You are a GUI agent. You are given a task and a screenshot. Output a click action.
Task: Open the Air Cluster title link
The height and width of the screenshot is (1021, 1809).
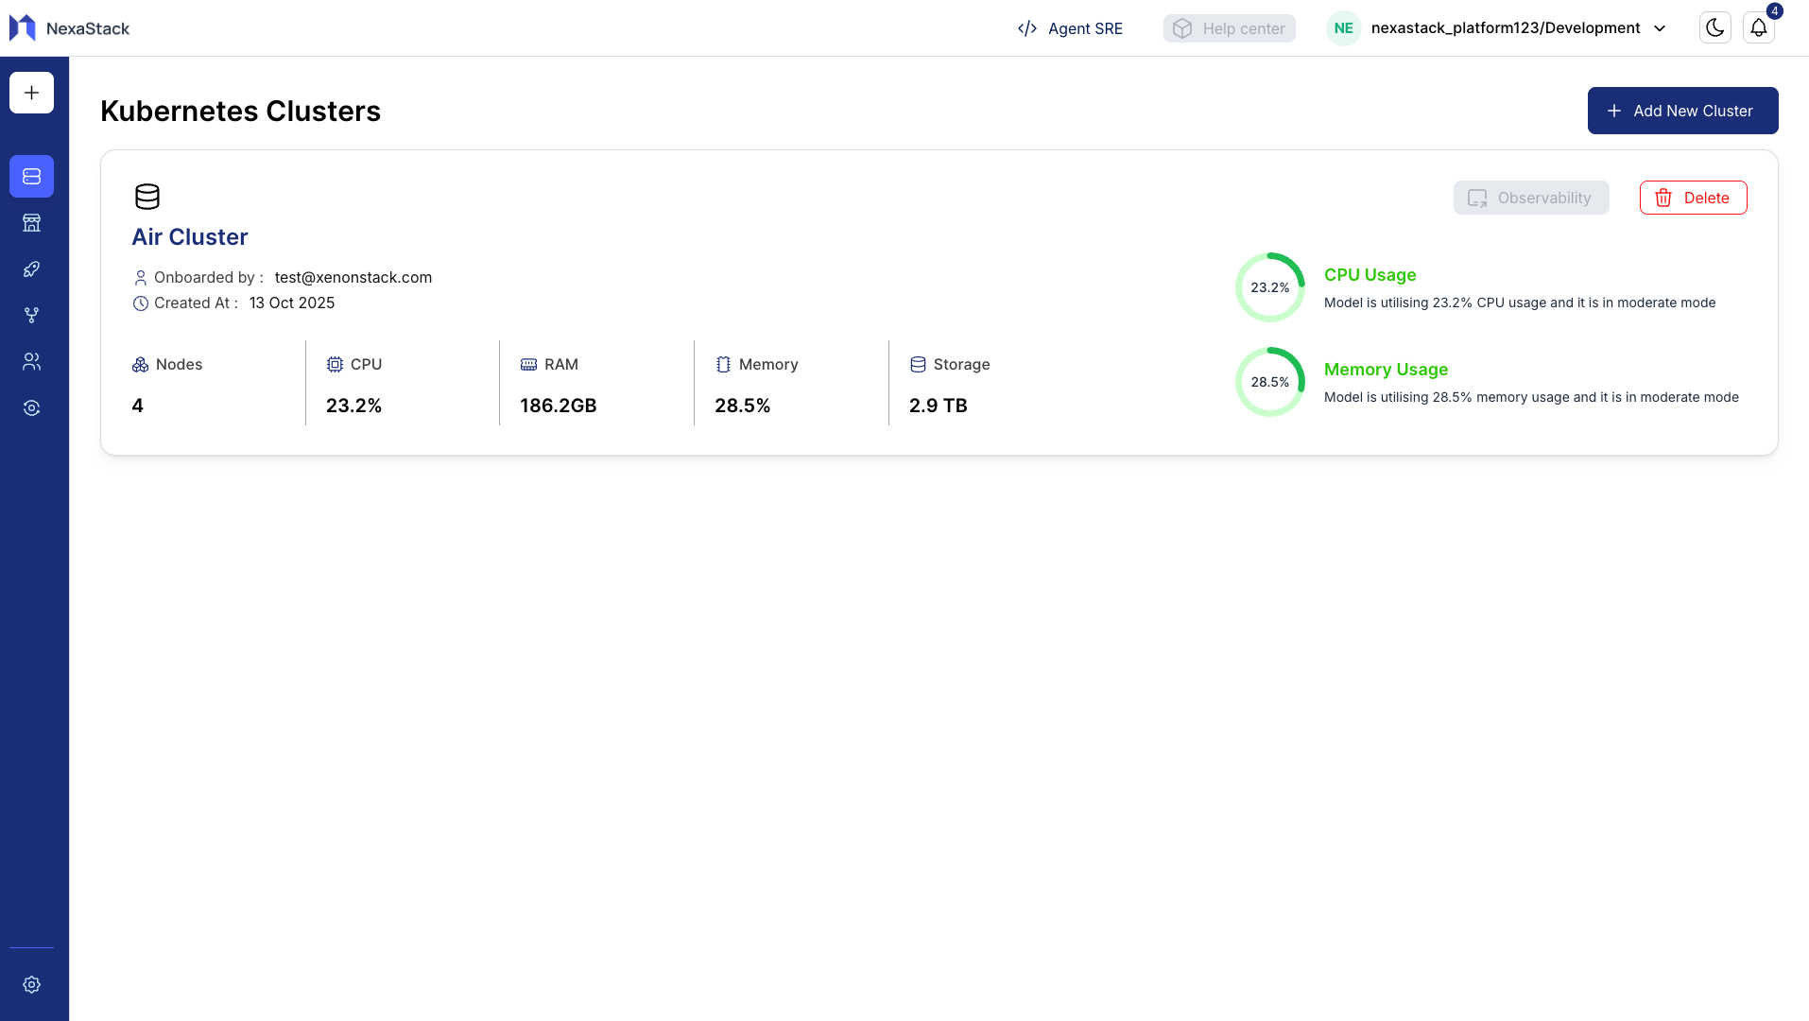tap(189, 237)
